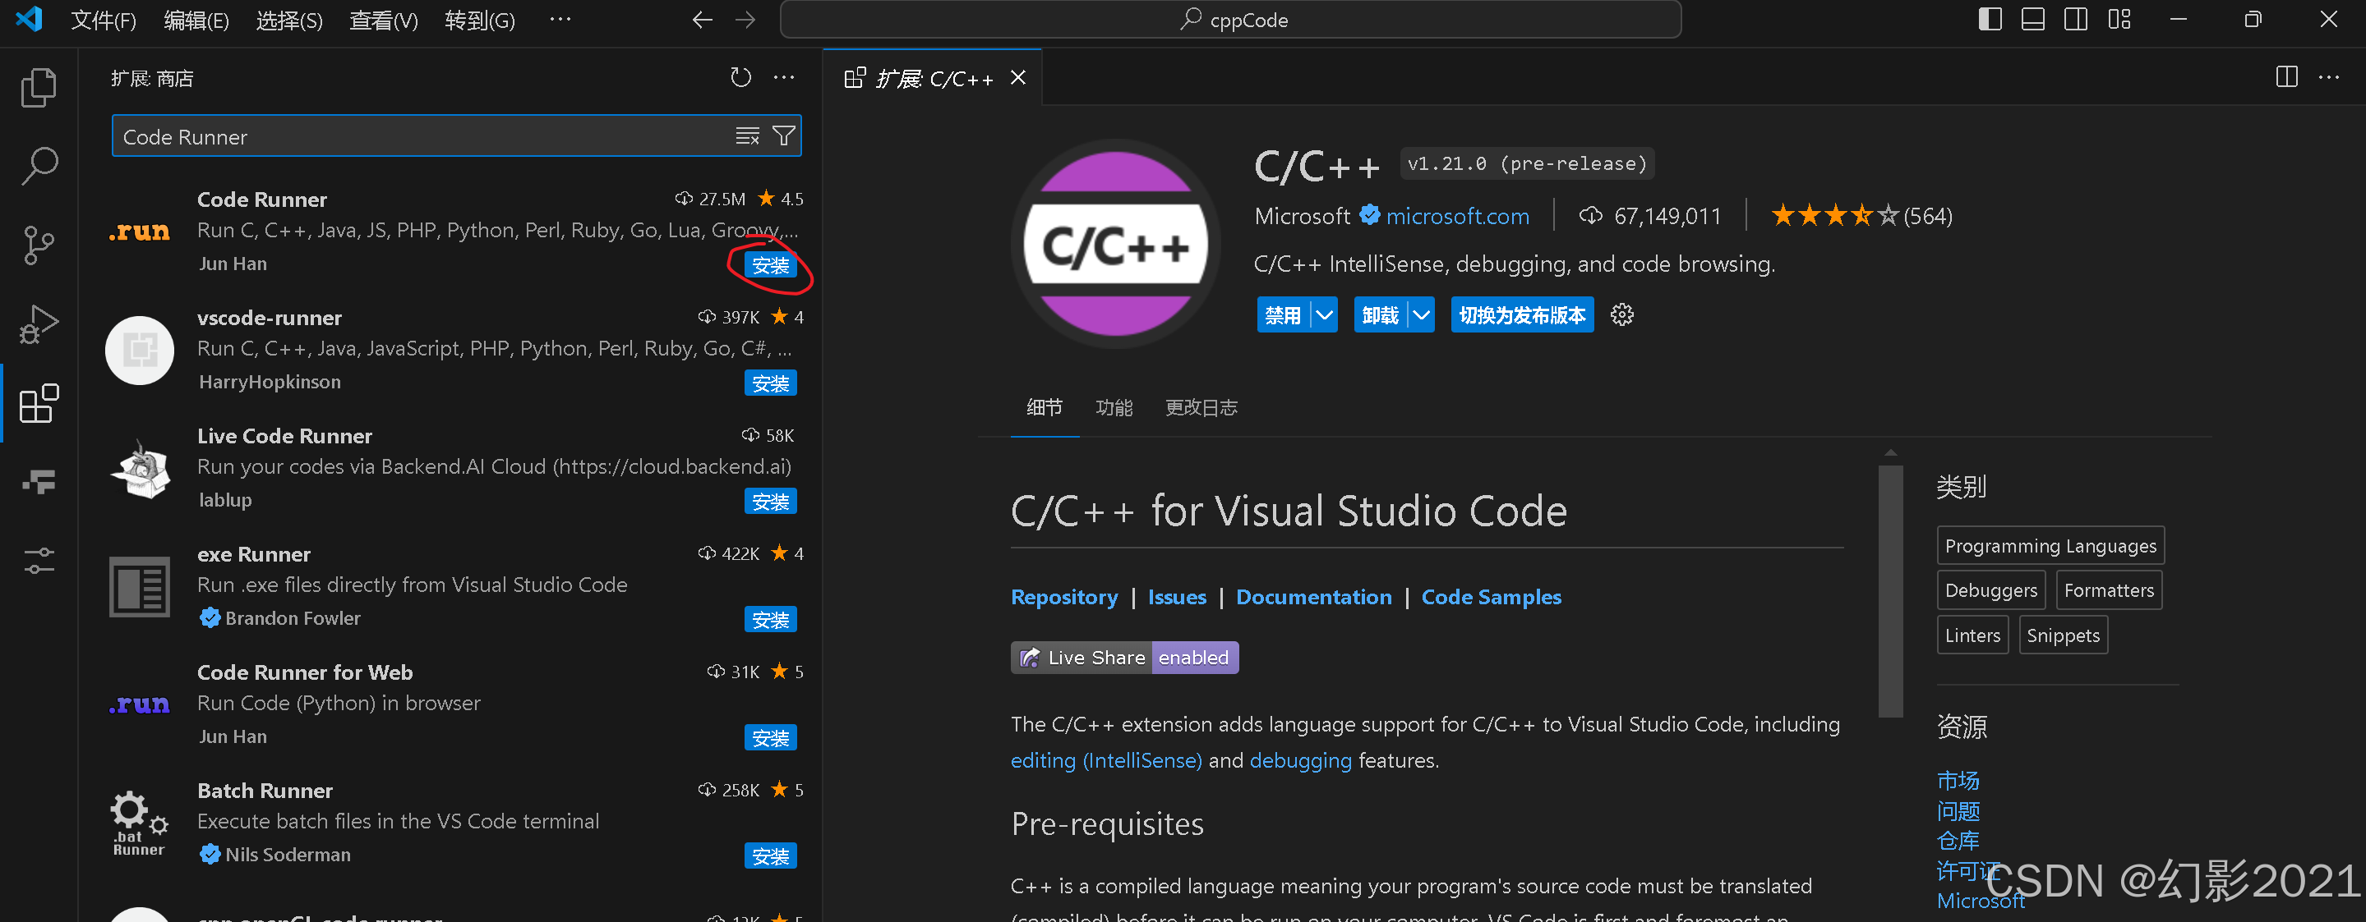2366x922 pixels.
Task: Click 切换为发布版本 button
Action: [x=1522, y=315]
